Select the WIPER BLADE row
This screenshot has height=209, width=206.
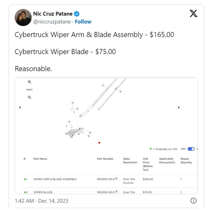click(x=43, y=192)
